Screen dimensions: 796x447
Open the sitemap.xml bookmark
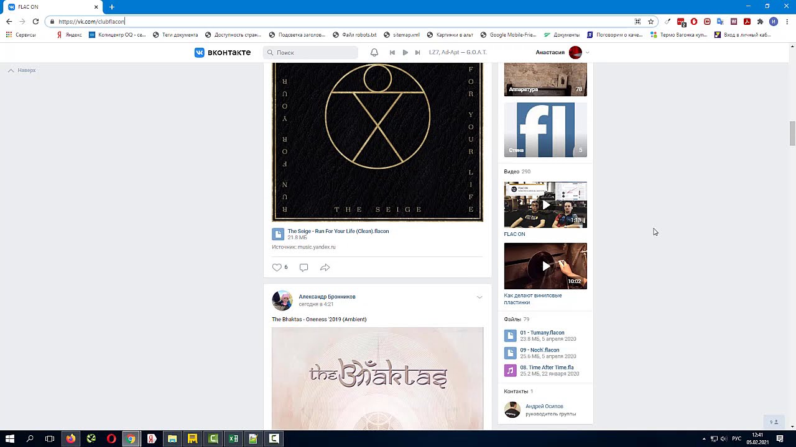point(402,35)
